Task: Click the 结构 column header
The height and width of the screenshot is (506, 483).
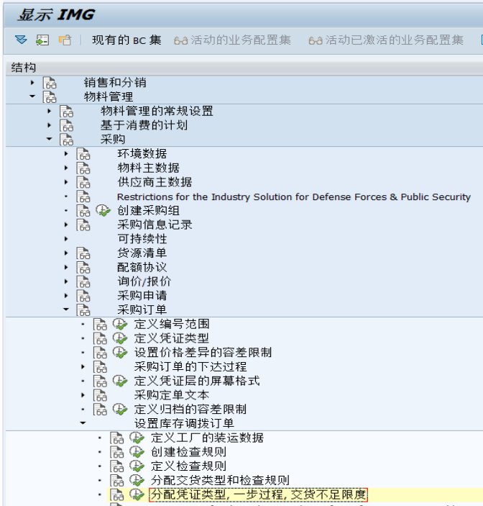Action: coord(244,68)
